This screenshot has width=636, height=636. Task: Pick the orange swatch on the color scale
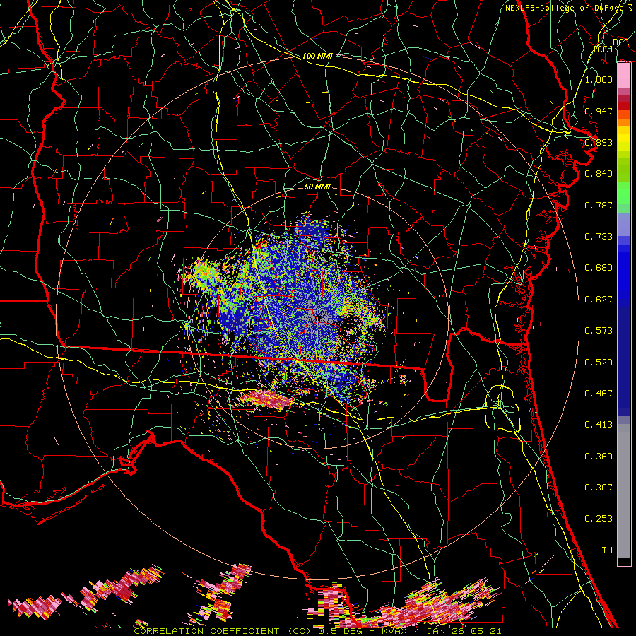[x=624, y=122]
